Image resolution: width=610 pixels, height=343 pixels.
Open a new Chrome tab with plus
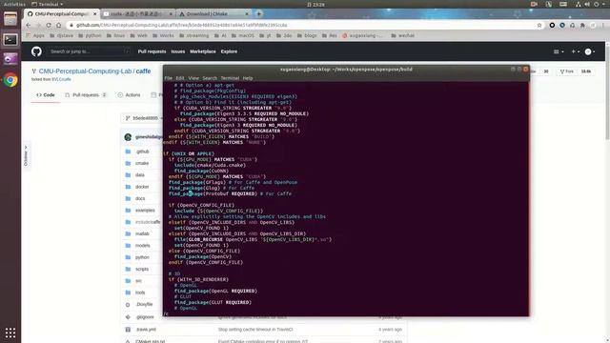pos(258,13)
